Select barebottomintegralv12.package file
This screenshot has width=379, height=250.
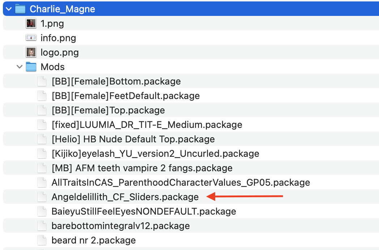[191, 226]
